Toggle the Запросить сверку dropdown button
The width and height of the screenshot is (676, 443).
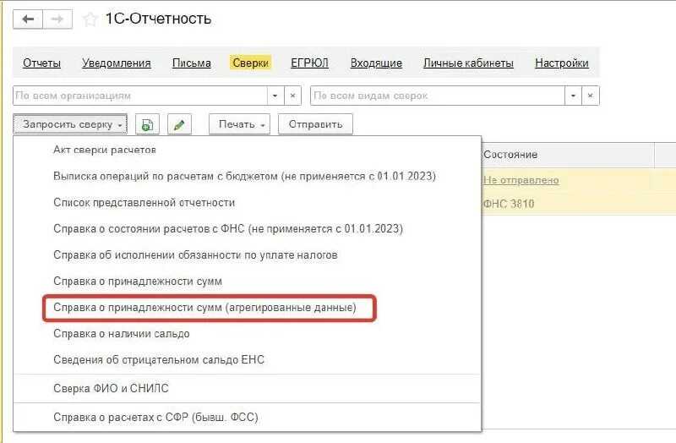click(x=70, y=124)
